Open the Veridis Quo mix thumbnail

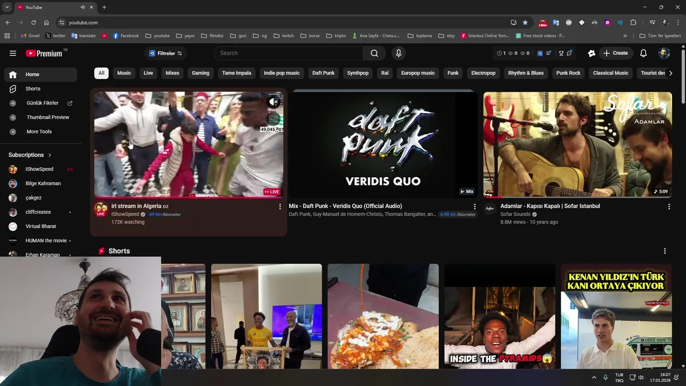pyautogui.click(x=383, y=145)
